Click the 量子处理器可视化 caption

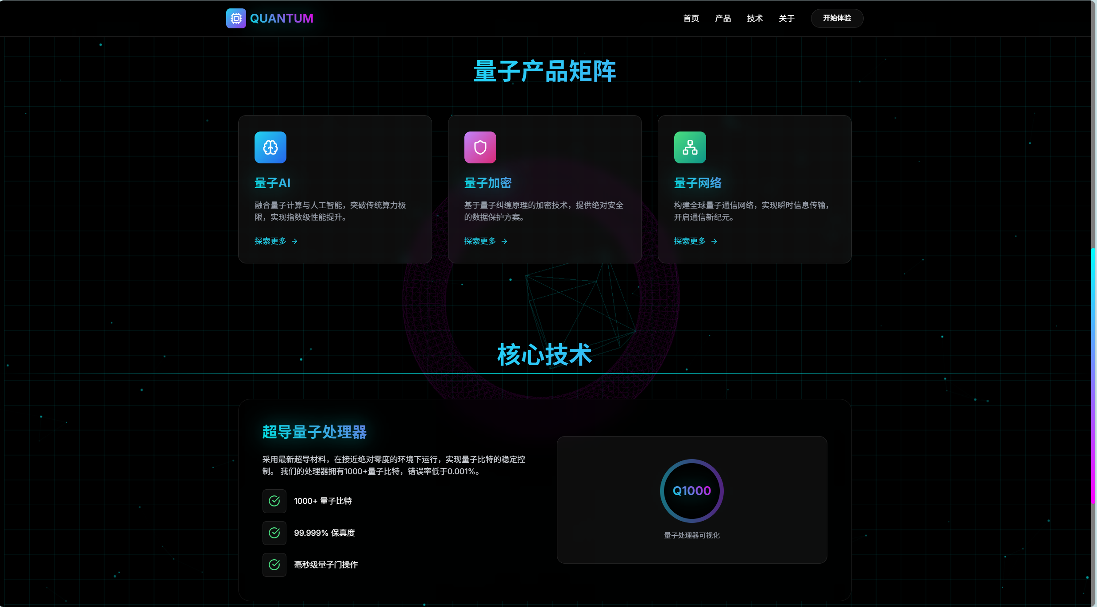[692, 535]
